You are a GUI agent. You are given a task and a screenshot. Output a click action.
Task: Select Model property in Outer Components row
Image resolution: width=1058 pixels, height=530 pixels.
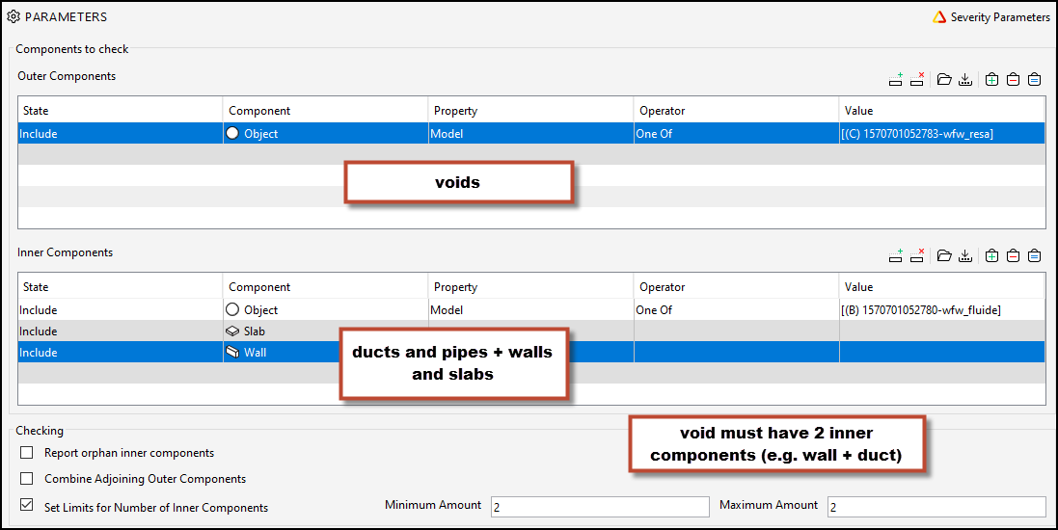pyautogui.click(x=530, y=134)
